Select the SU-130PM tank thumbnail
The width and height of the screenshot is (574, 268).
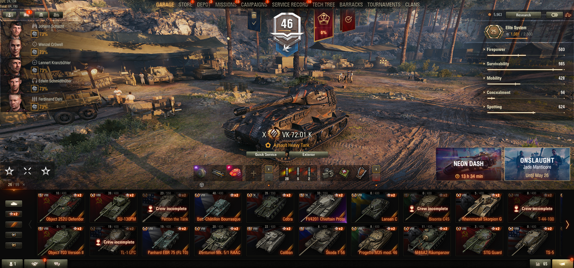coord(113,208)
